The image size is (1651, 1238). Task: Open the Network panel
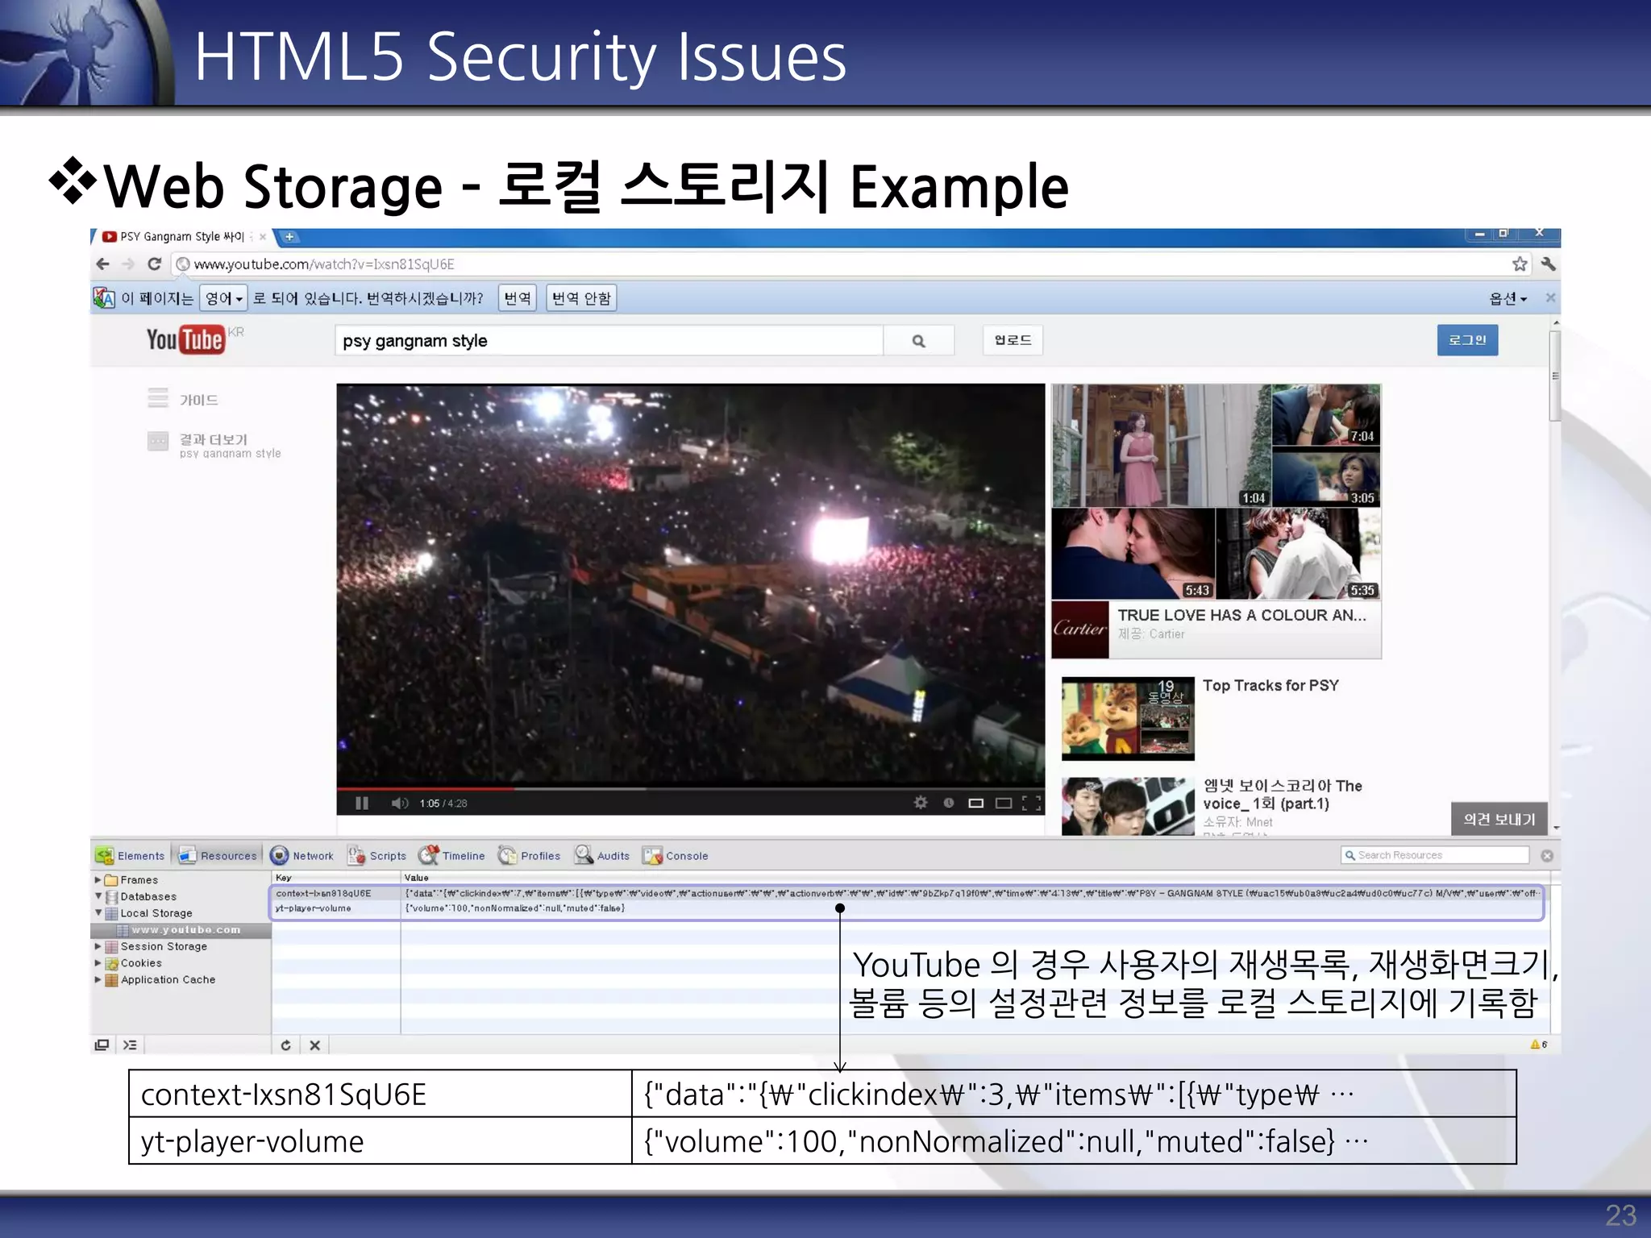click(302, 856)
